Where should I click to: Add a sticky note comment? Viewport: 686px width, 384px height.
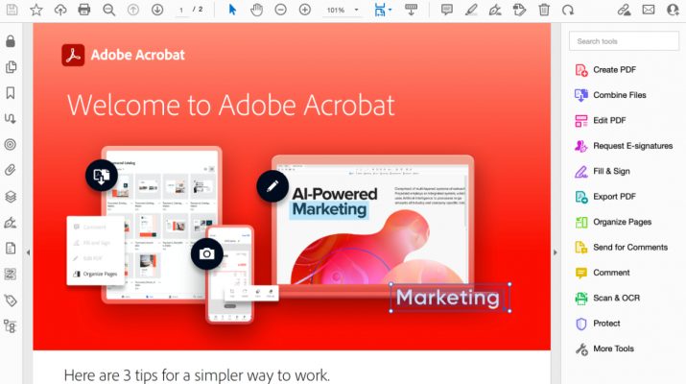click(x=447, y=10)
